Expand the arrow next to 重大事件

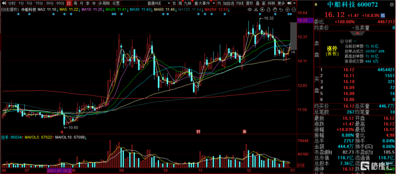[214, 3]
